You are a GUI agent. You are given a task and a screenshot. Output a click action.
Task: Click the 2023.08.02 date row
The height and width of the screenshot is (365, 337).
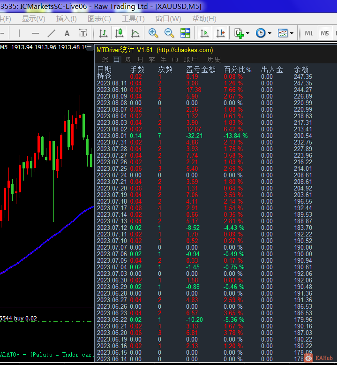pos(112,129)
